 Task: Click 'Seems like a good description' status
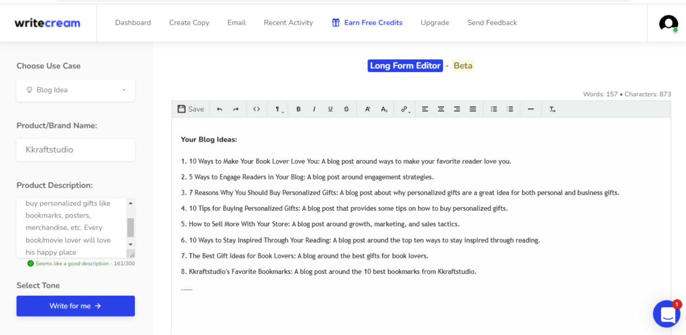(x=72, y=264)
